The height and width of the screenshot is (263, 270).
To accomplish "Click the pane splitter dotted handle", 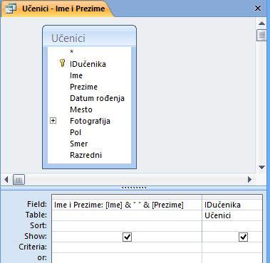I will [134, 188].
